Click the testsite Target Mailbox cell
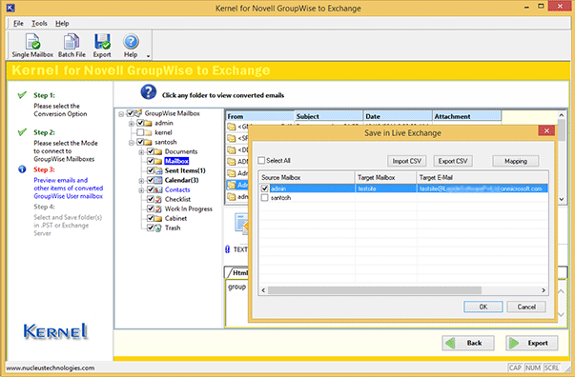 tap(386, 188)
